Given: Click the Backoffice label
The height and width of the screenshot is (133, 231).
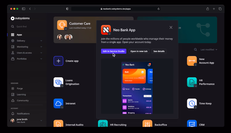Looking at the screenshot, I should 161,125.
